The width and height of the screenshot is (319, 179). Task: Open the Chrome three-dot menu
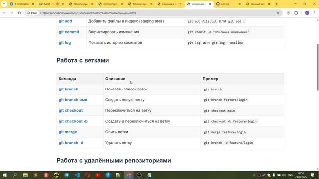coord(315,13)
